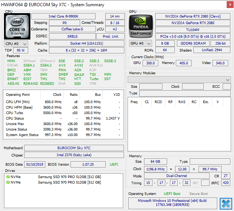
Task: Click the UEFI Boot label
Action: click(172, 194)
